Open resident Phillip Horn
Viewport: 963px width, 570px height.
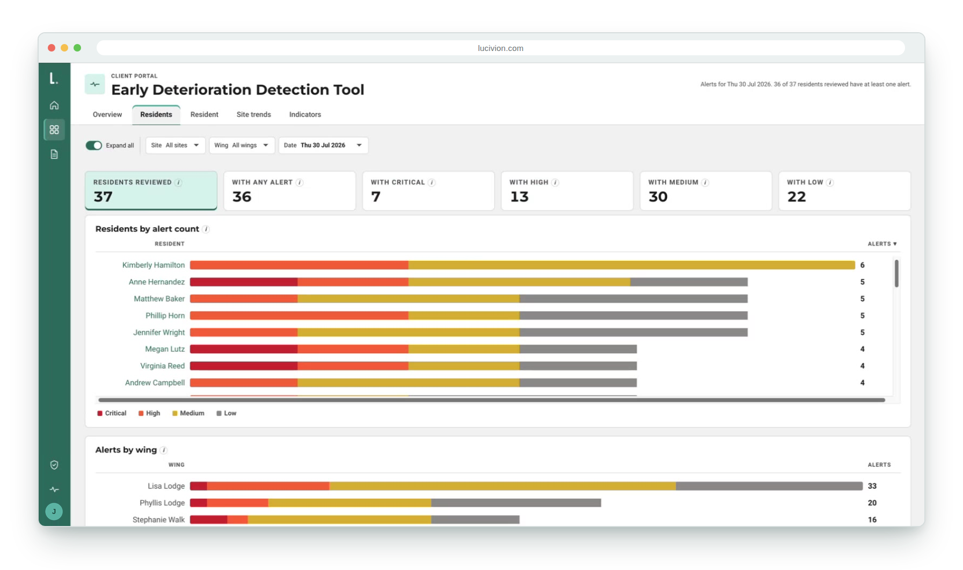(165, 316)
